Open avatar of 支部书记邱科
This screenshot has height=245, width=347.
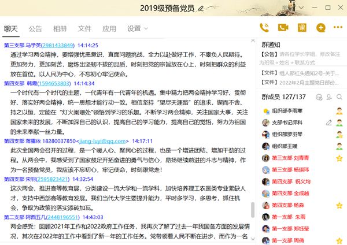[x=266, y=122]
